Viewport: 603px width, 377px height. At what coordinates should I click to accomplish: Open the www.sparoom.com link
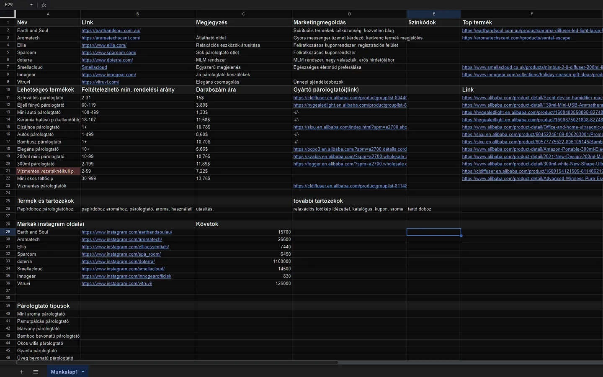pos(109,53)
